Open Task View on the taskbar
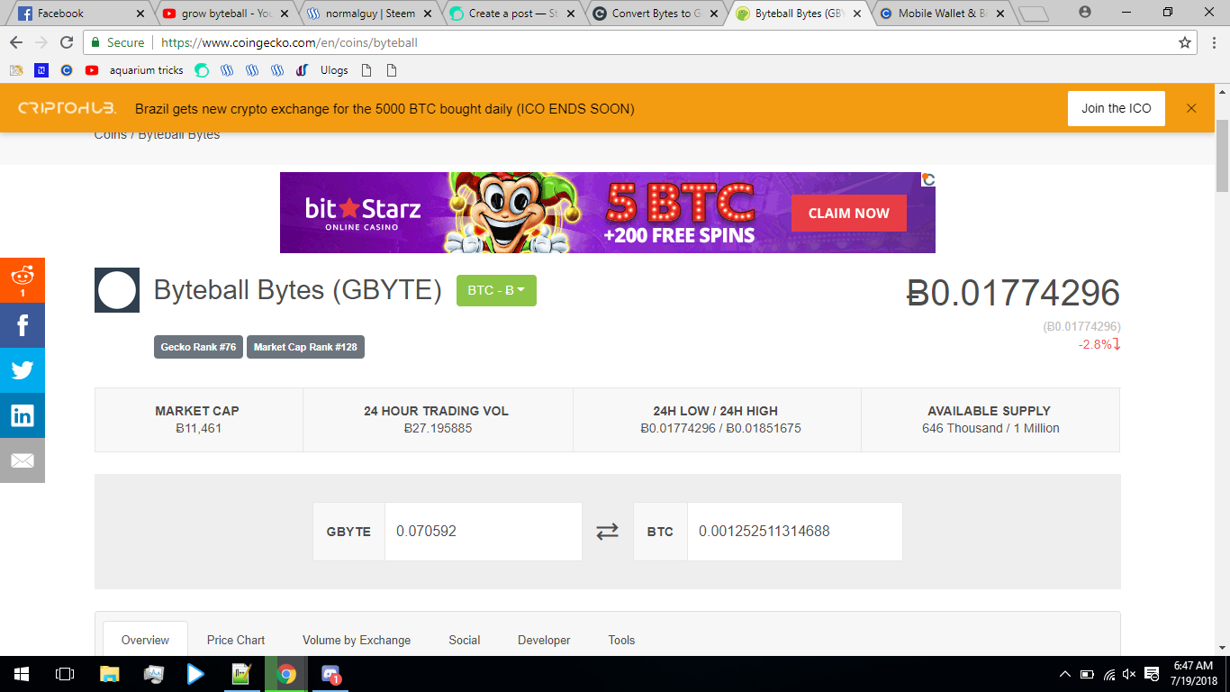This screenshot has height=692, width=1230. pyautogui.click(x=65, y=673)
